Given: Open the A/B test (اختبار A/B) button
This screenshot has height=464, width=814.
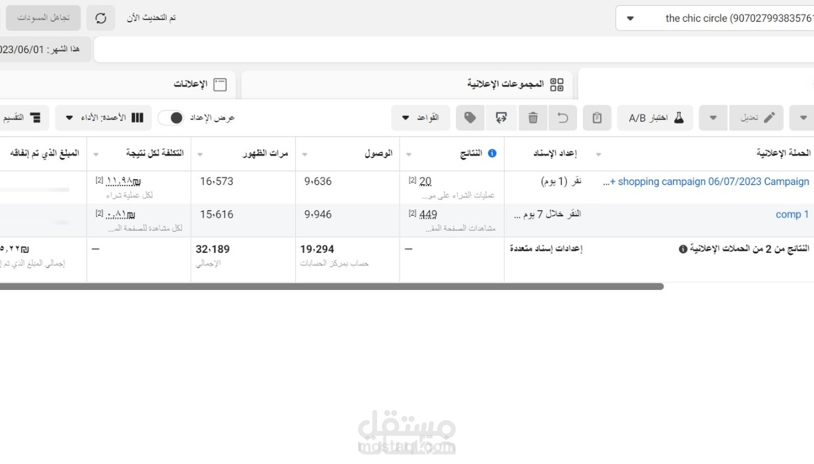Looking at the screenshot, I should point(655,118).
